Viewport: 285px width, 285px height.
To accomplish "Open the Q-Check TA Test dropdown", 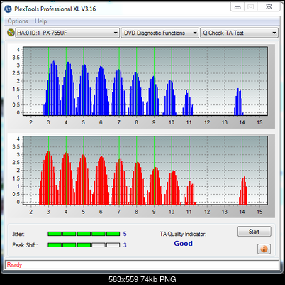I will (239, 33).
